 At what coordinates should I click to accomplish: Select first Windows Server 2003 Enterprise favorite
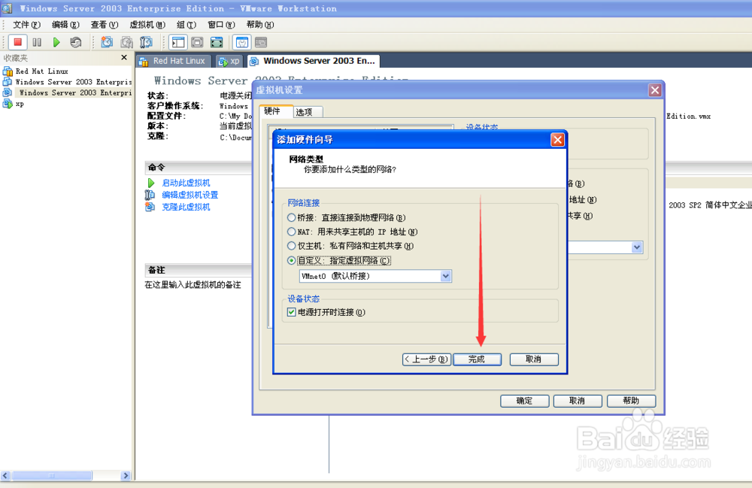pyautogui.click(x=73, y=82)
